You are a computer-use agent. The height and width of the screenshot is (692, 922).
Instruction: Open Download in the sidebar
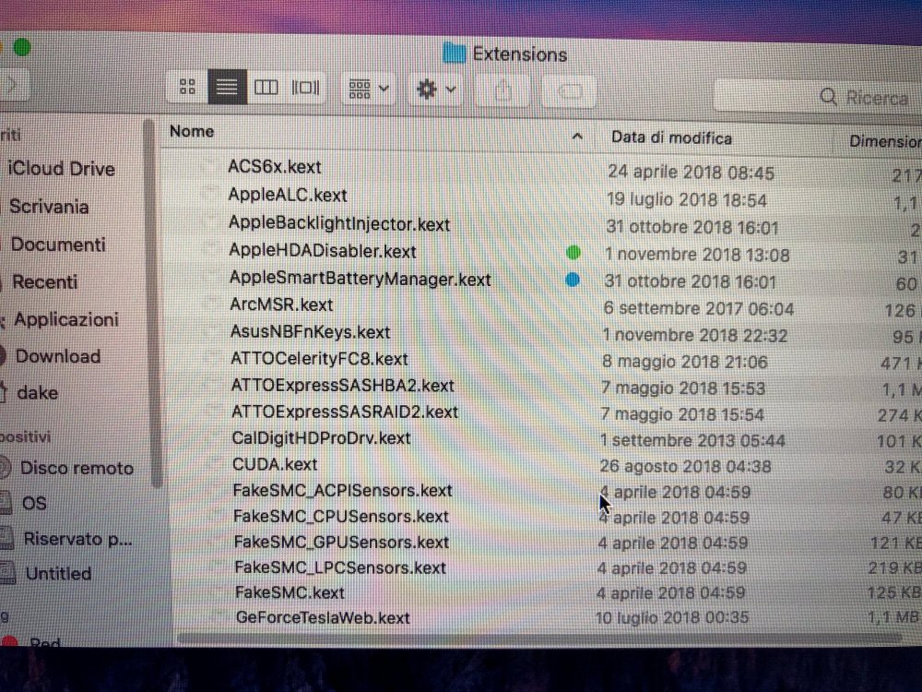pos(57,356)
